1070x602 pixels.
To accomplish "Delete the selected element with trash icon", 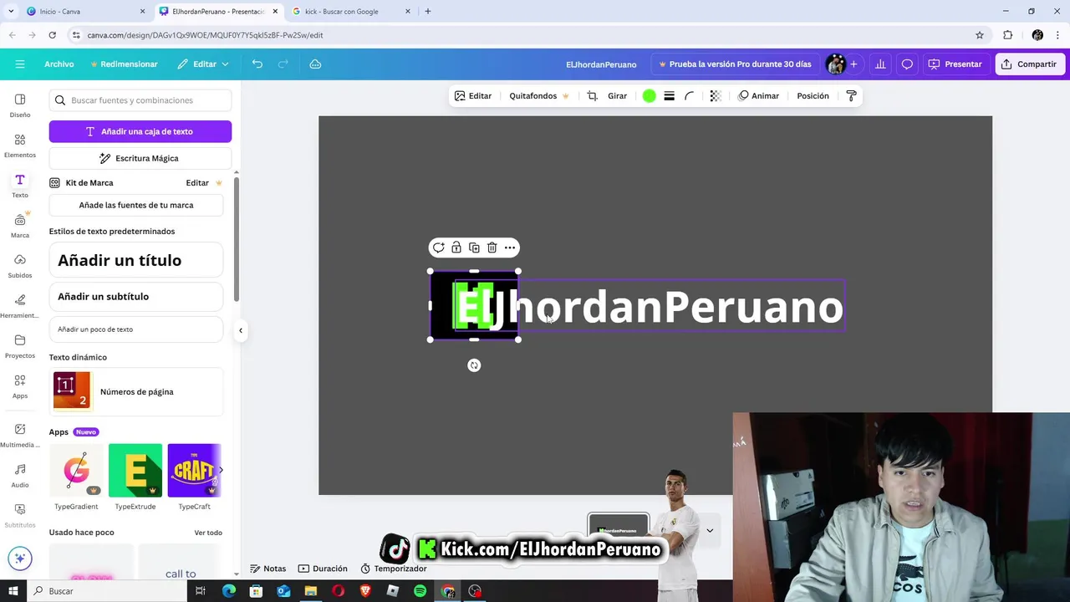I will 492,247.
